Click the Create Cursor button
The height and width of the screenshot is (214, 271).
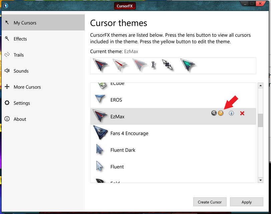coord(210,202)
